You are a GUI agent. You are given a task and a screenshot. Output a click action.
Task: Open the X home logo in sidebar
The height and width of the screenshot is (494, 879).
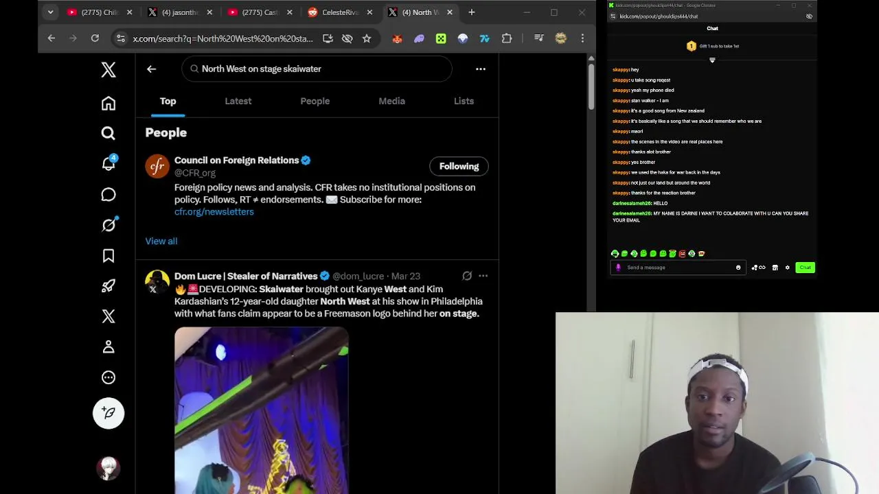point(109,69)
